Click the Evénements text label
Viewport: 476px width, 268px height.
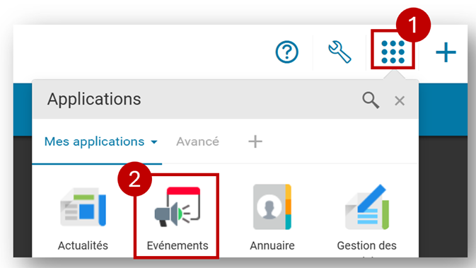[x=178, y=245]
